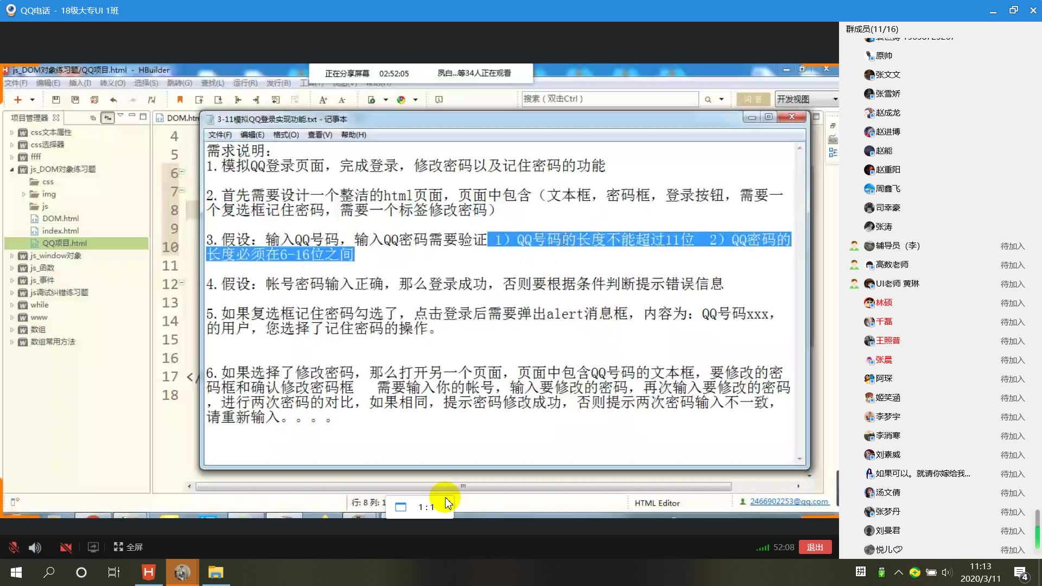
Task: Collapse the js_DOM对象练习题 folder
Action: click(12, 169)
